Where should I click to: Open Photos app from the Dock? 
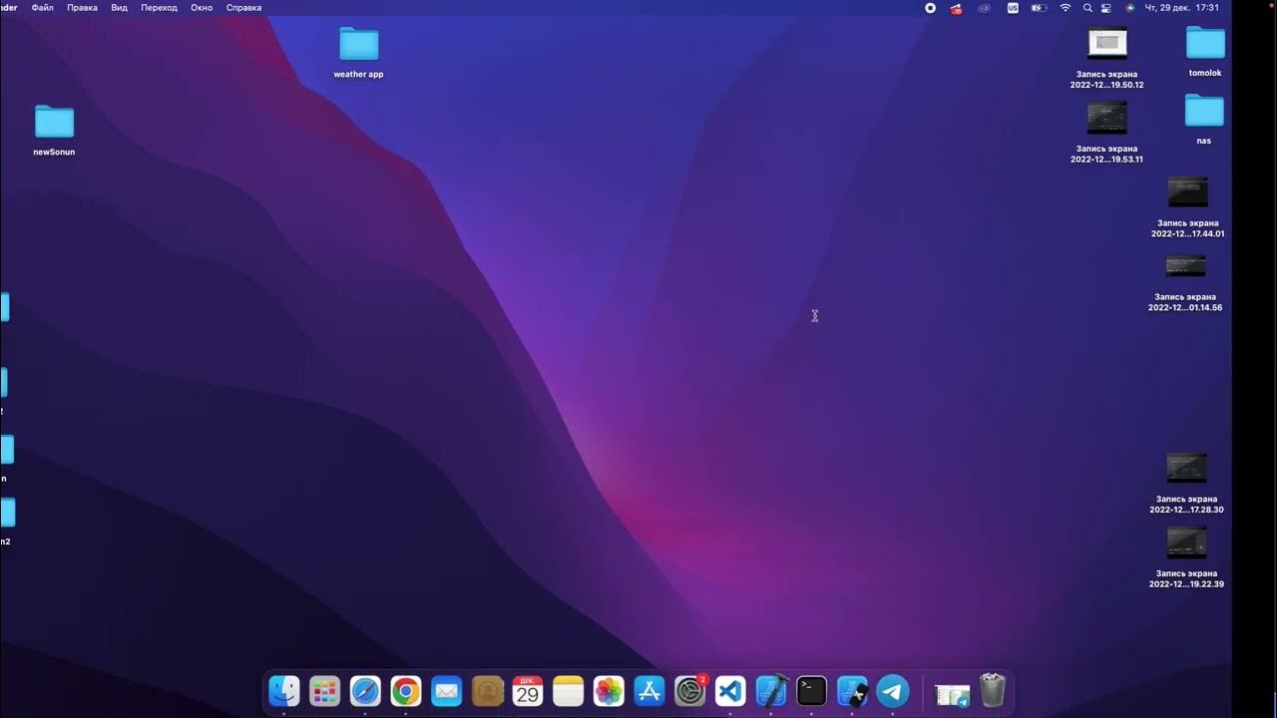click(609, 690)
